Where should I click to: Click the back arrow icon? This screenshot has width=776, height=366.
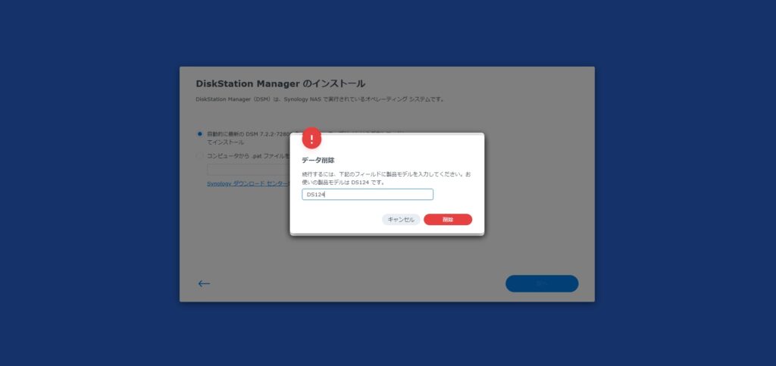tap(204, 284)
